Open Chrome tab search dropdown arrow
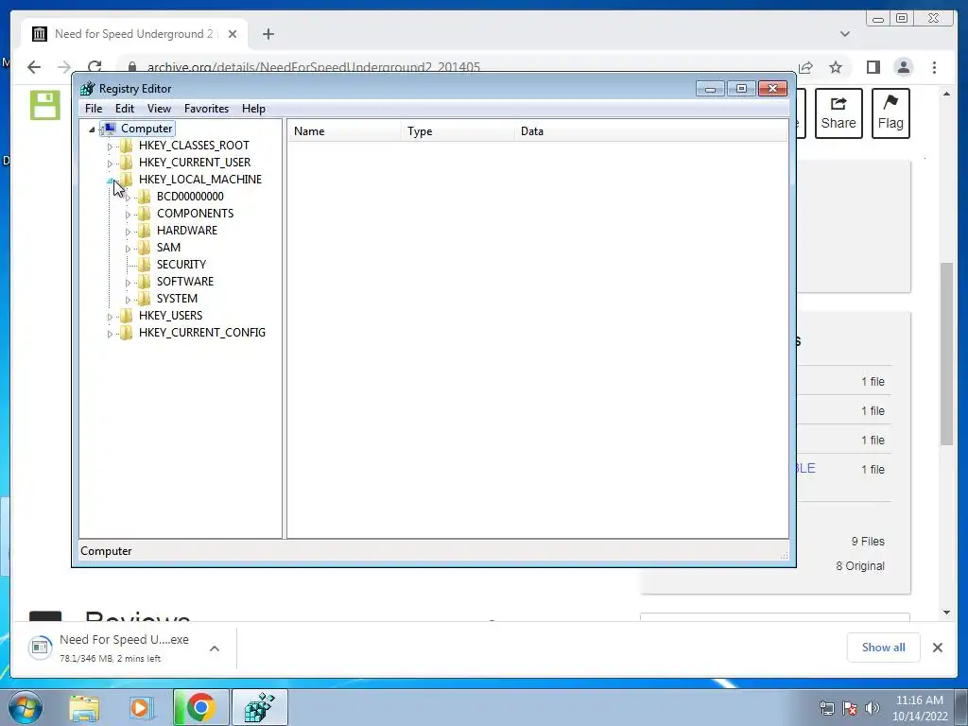The height and width of the screenshot is (726, 968). coord(845,34)
